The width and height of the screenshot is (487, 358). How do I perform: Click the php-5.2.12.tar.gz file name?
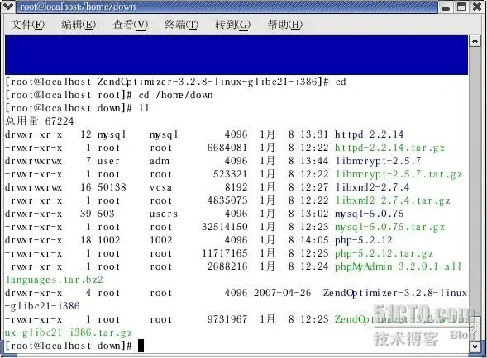tap(384, 253)
